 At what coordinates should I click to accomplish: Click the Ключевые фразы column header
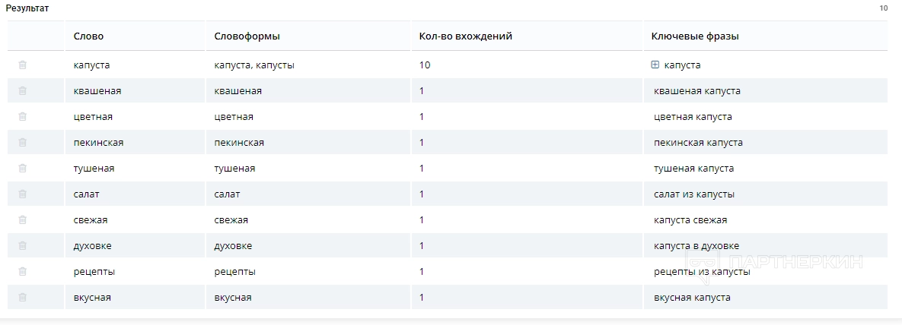click(695, 36)
